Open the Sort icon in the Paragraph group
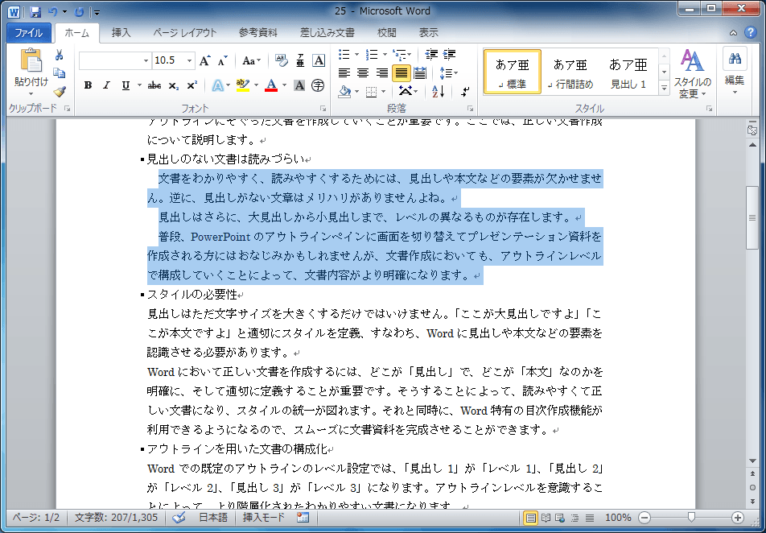This screenshot has width=766, height=533. pos(436,92)
